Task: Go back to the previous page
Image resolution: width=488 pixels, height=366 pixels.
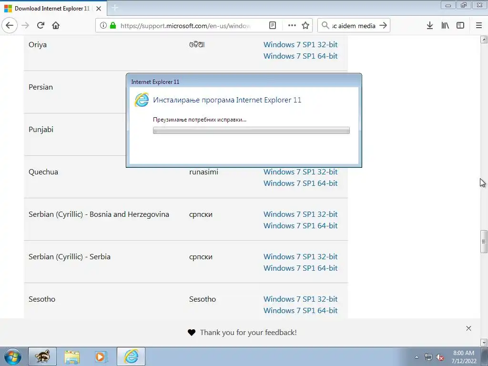Action: 10,25
